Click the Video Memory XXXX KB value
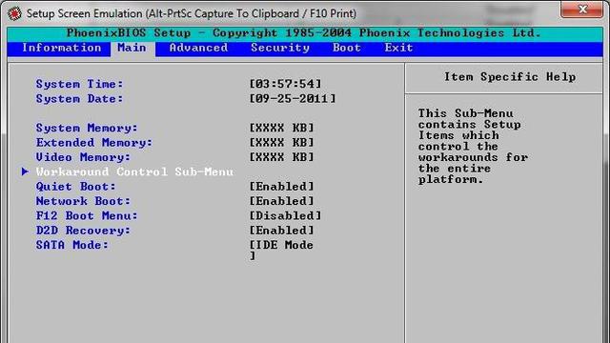The width and height of the screenshot is (610, 343). [x=282, y=157]
